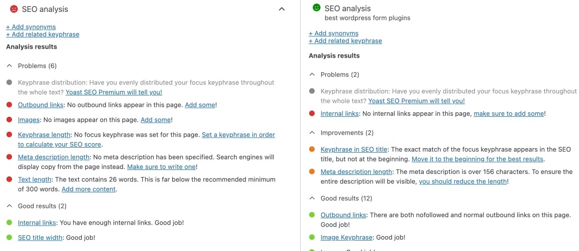Open Internal links link in right panel Problems
The height and width of the screenshot is (251, 579).
[340, 114]
